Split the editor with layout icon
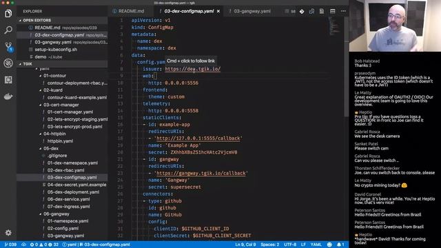This screenshot has height=248, width=441. tap(332, 11)
